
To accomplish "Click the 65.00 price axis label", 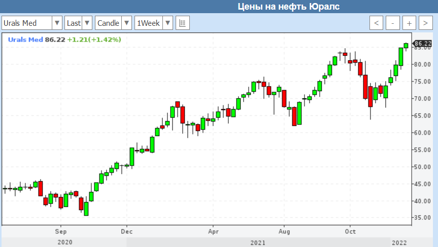I will coord(422,115).
